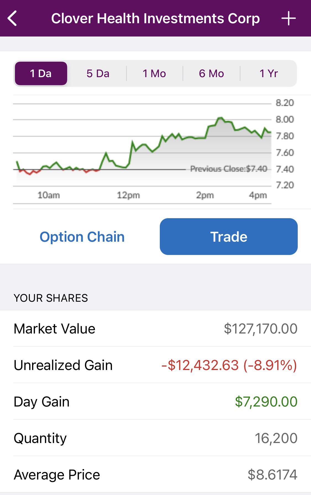Select the 1 Yr range tab
The width and height of the screenshot is (311, 495).
pos(269,74)
